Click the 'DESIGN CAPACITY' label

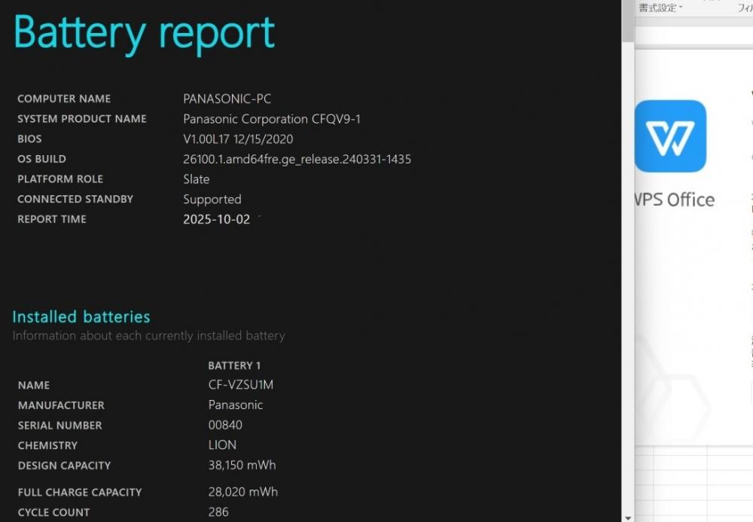point(64,466)
